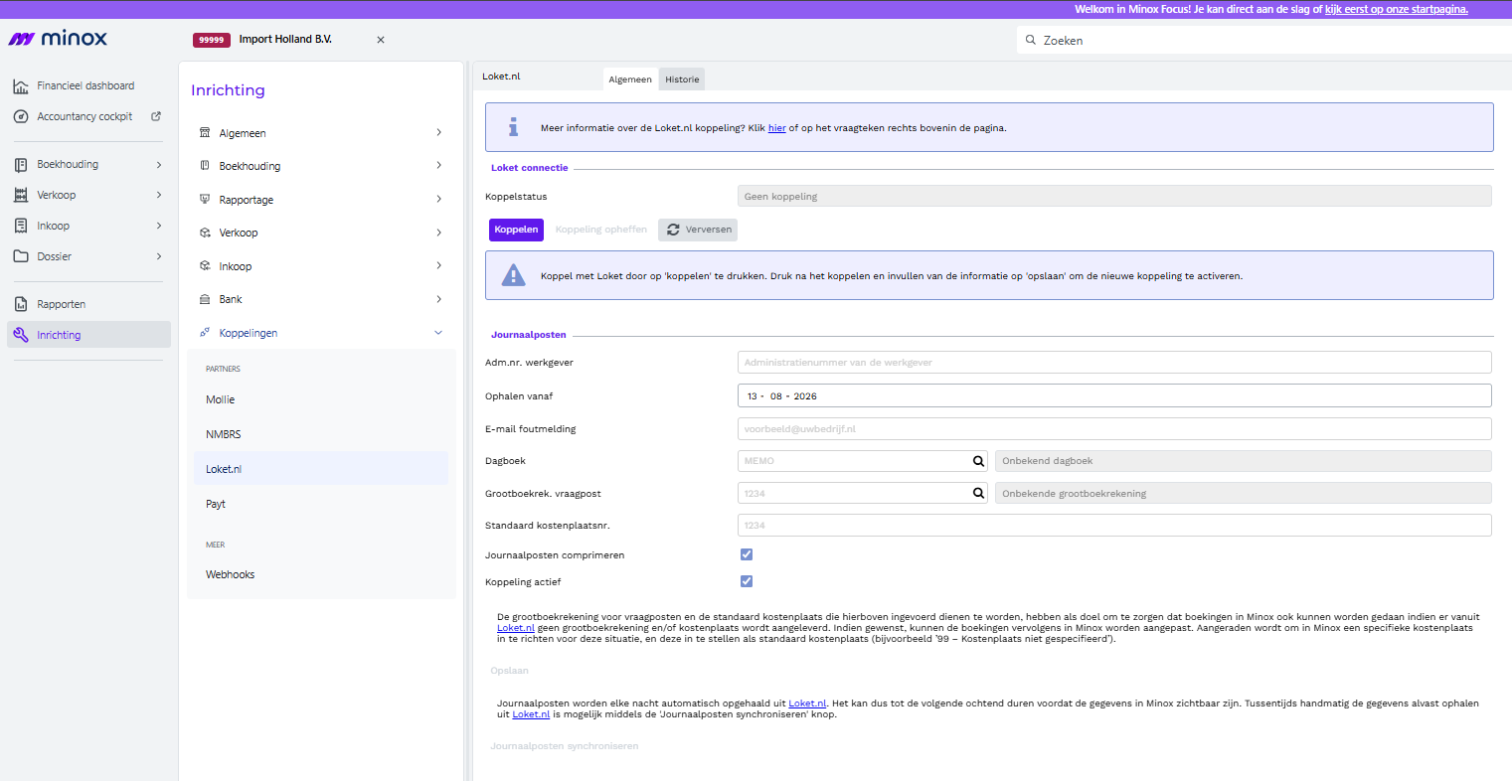Focus the Adm.nr. werkgever field
The height and width of the screenshot is (781, 1512).
[1114, 363]
